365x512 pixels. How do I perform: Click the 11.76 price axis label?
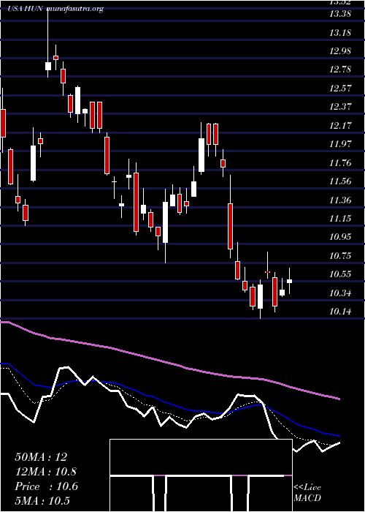340,162
